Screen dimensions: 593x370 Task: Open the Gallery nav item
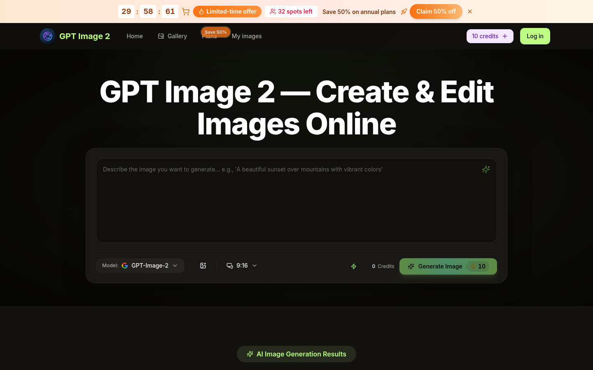173,36
